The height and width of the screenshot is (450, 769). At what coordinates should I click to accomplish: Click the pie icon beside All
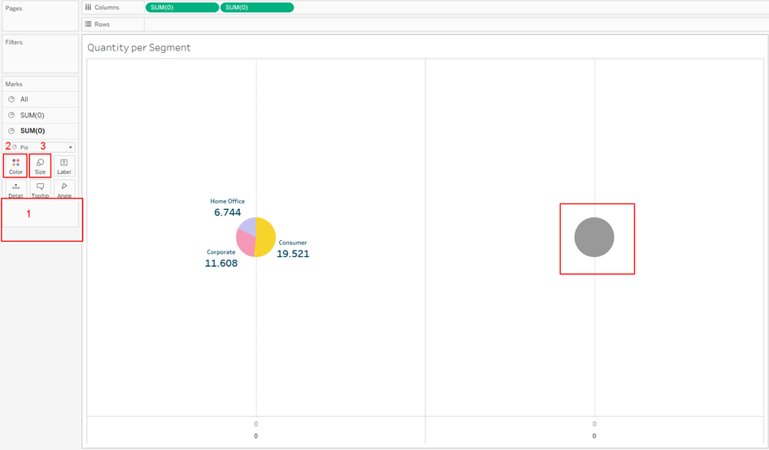pos(11,99)
